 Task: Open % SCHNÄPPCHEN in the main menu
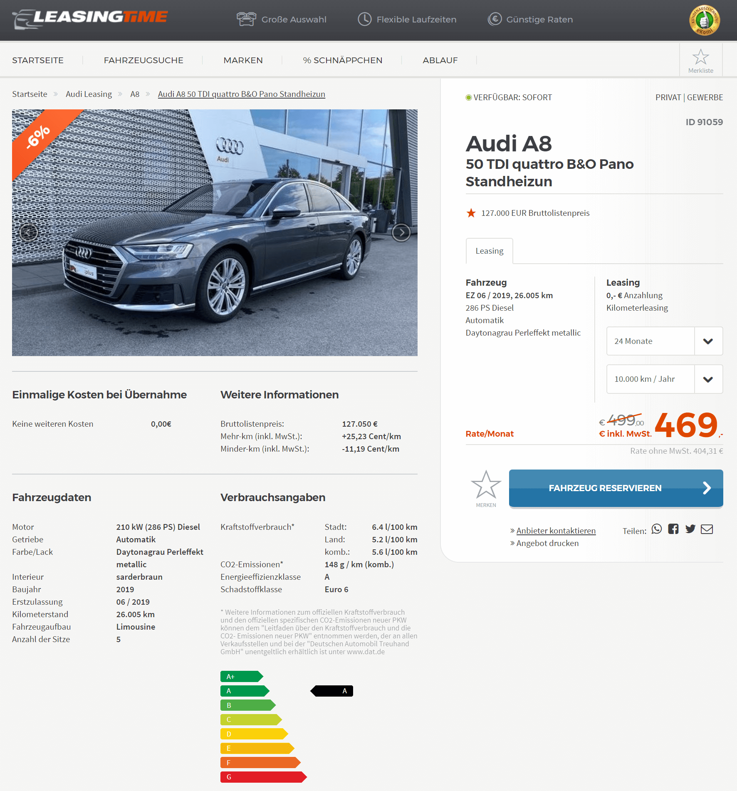pos(343,60)
